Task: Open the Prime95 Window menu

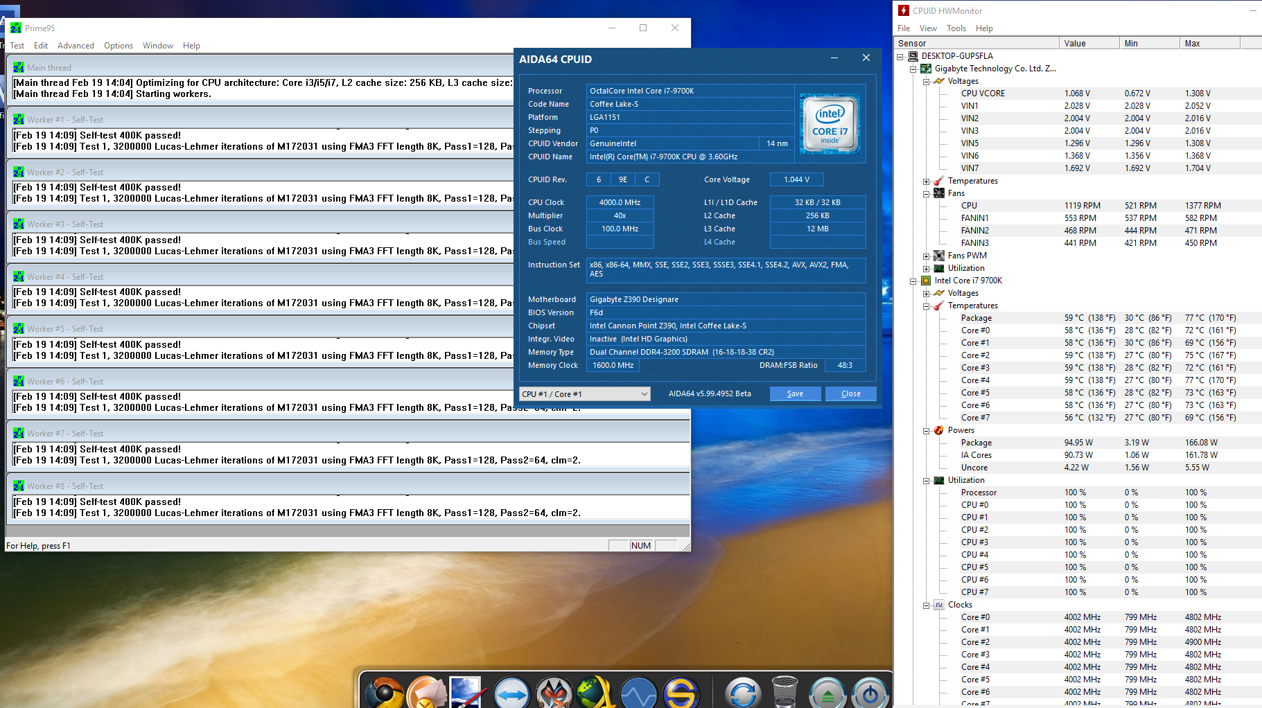Action: click(158, 46)
